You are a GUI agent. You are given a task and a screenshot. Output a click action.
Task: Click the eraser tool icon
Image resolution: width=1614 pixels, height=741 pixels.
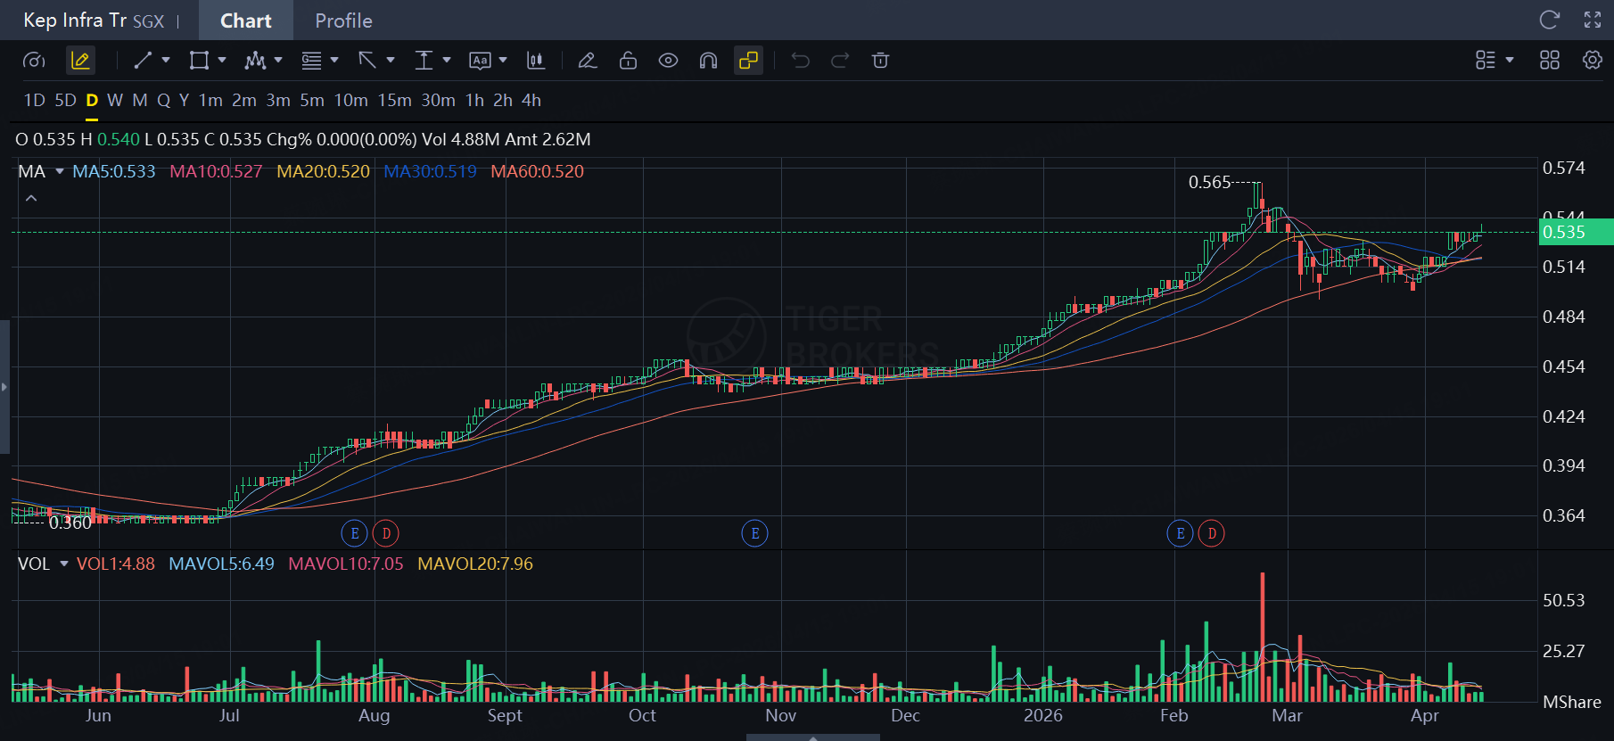coord(587,61)
